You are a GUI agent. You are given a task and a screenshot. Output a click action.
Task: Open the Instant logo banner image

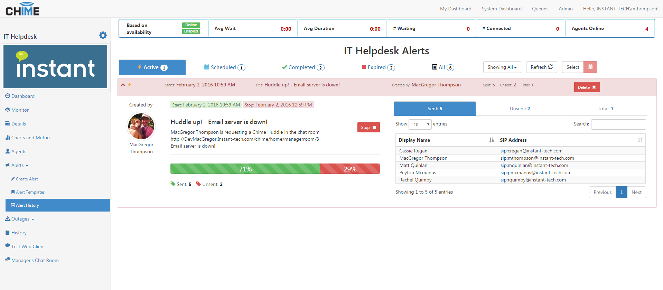tap(55, 67)
